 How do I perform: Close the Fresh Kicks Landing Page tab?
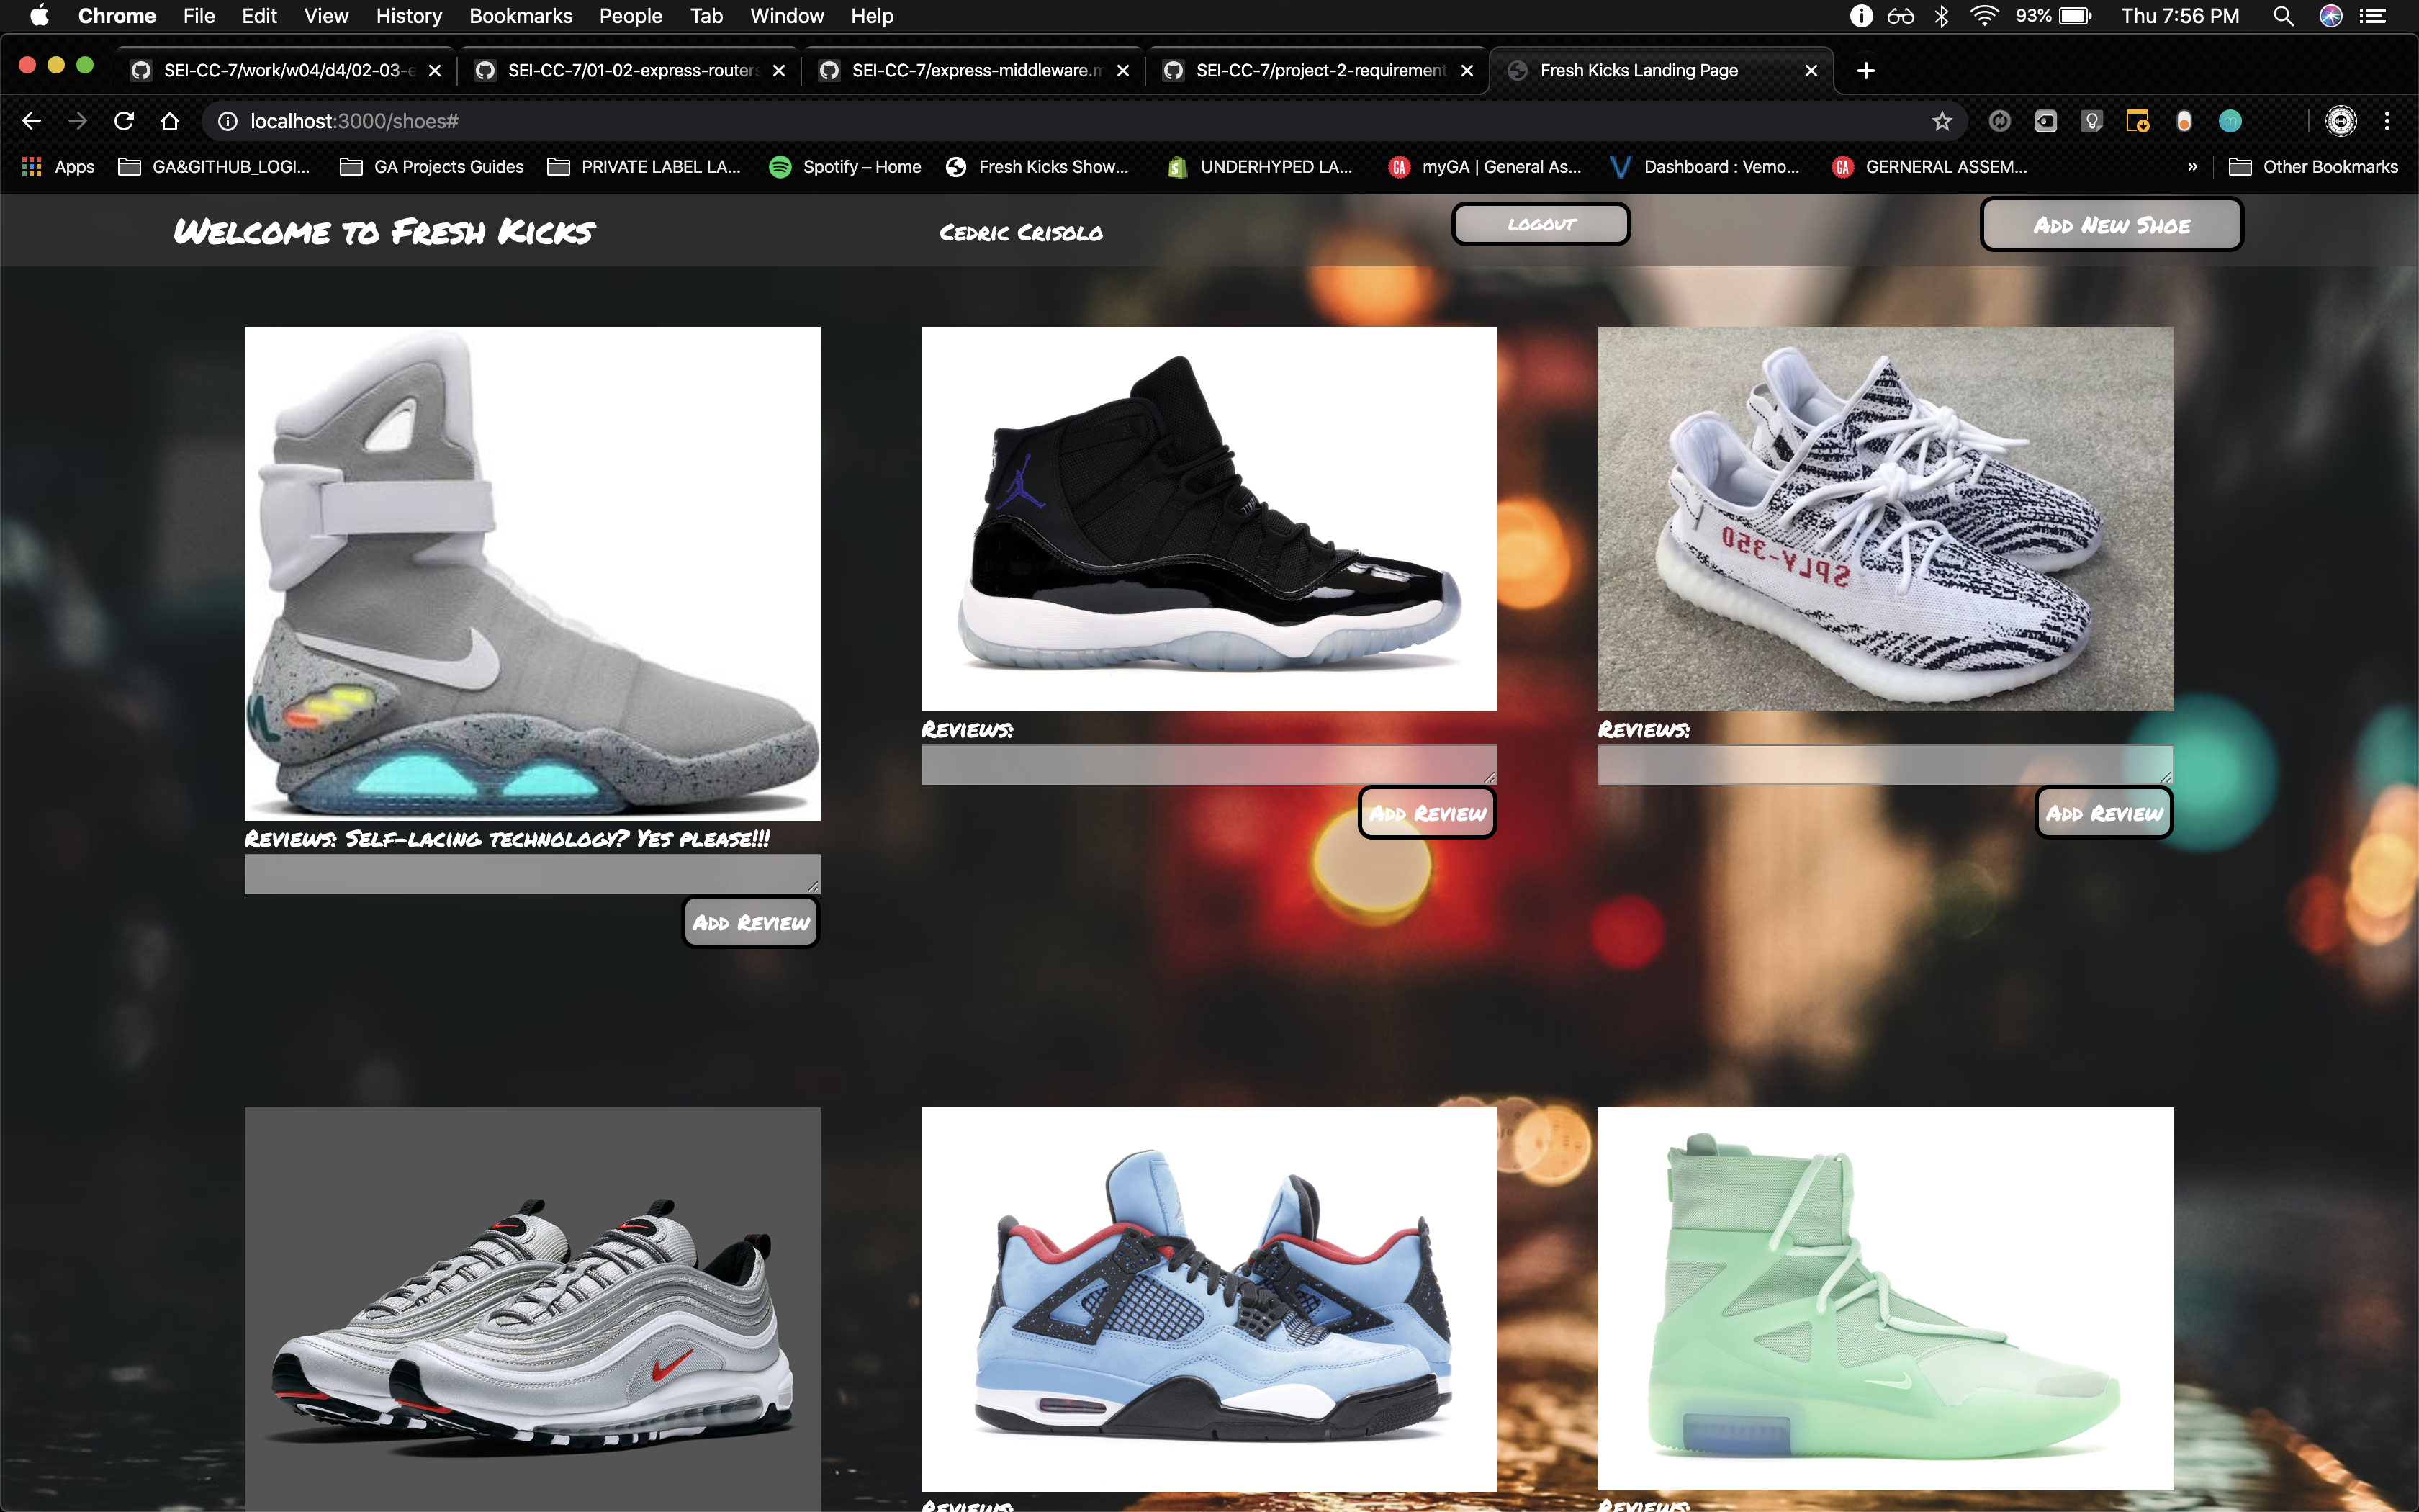click(x=1810, y=70)
